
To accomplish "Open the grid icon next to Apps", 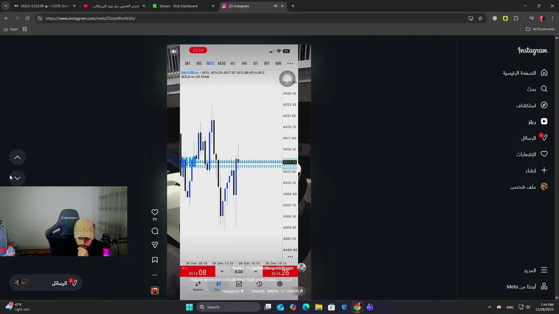I will 25,29.
